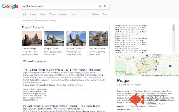Expand dropdown arrow next to TripAdvisor URL
This screenshot has height=112, width=179.
click(x=95, y=73)
